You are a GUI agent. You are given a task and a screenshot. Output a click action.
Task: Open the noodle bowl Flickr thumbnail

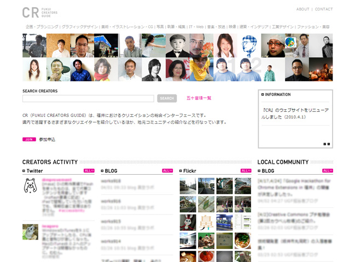(243, 241)
